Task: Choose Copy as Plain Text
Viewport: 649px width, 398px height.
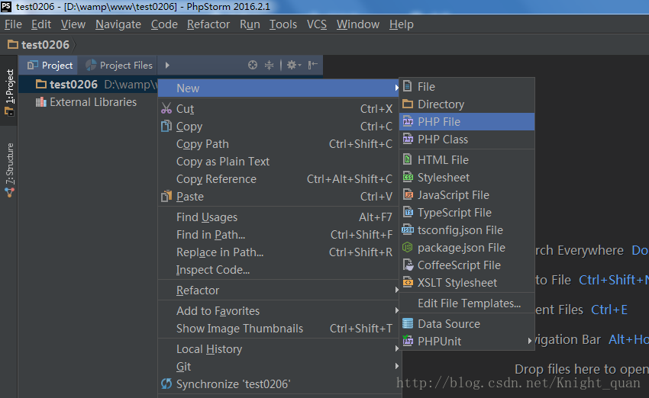Action: tap(278, 161)
